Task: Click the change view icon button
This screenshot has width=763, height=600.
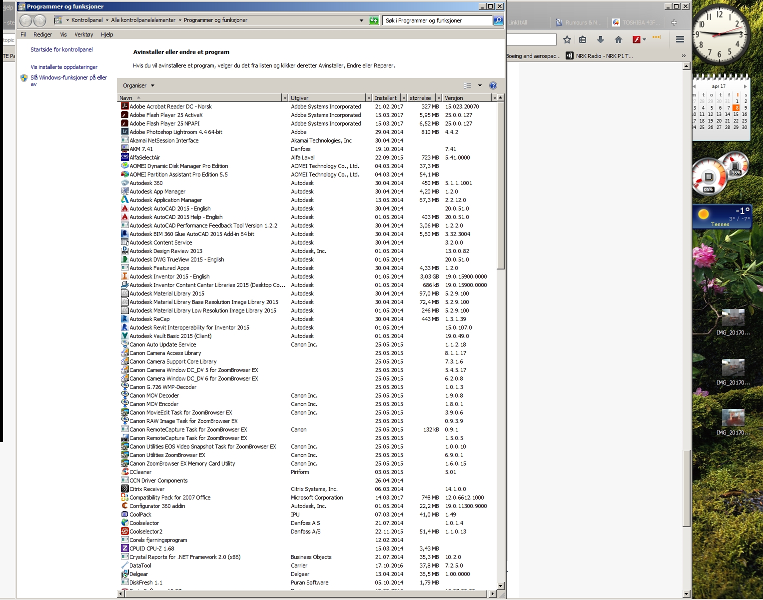Action: click(468, 85)
